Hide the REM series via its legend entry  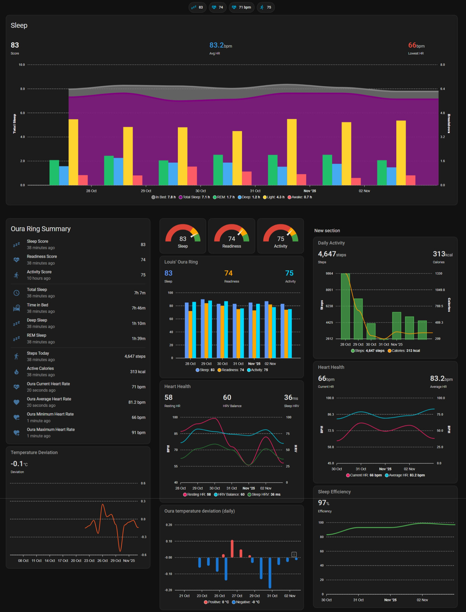224,197
